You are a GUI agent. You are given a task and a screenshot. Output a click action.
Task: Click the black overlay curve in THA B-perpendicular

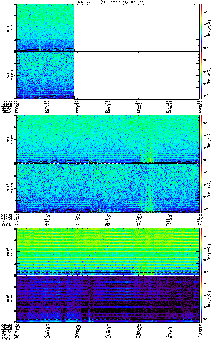46,50
